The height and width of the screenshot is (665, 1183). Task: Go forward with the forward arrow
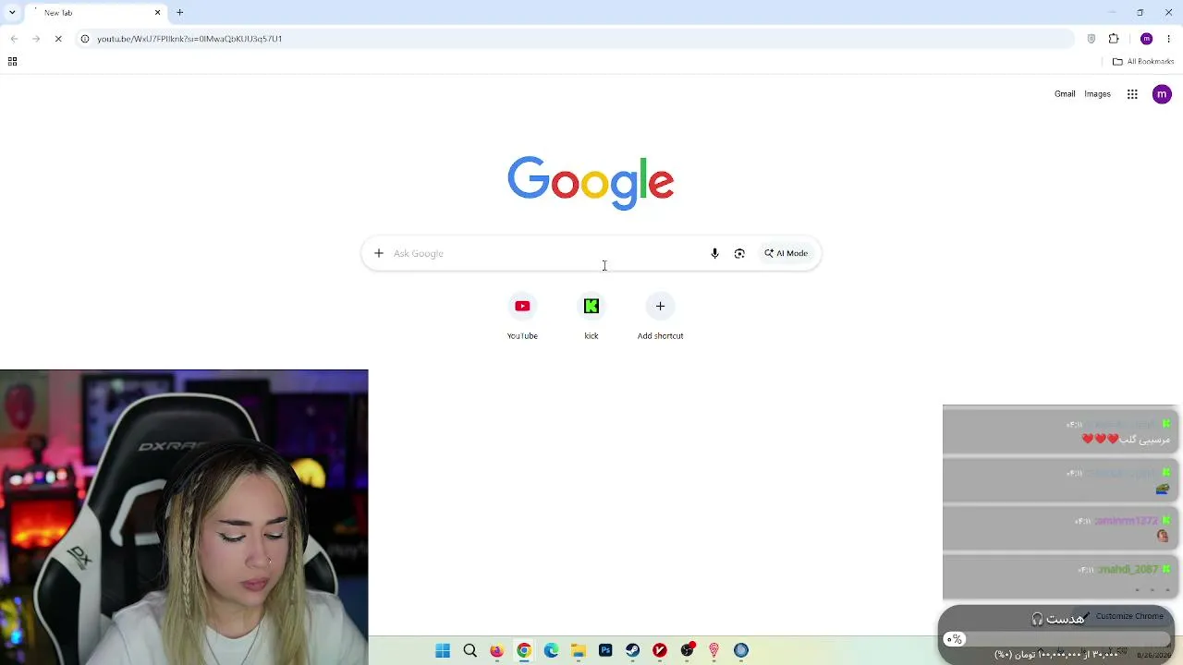click(x=36, y=39)
